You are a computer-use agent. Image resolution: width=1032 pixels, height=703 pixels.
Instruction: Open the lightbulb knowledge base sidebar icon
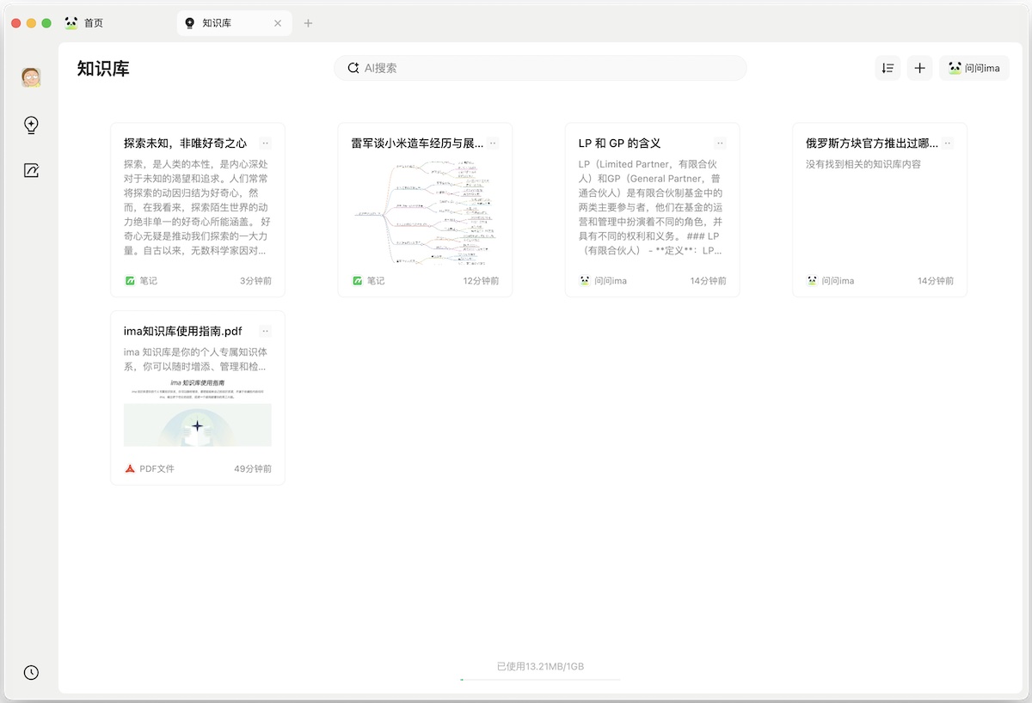point(31,125)
